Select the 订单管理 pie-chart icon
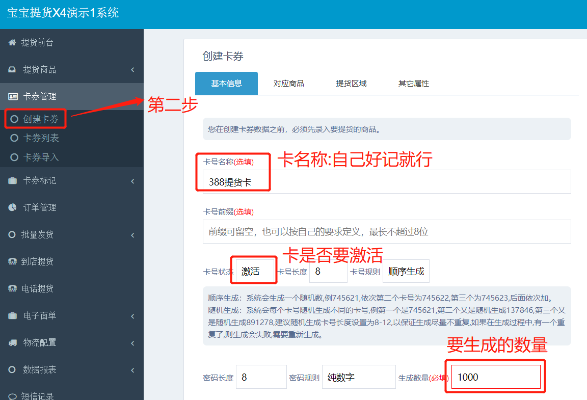The image size is (587, 400). 11,207
